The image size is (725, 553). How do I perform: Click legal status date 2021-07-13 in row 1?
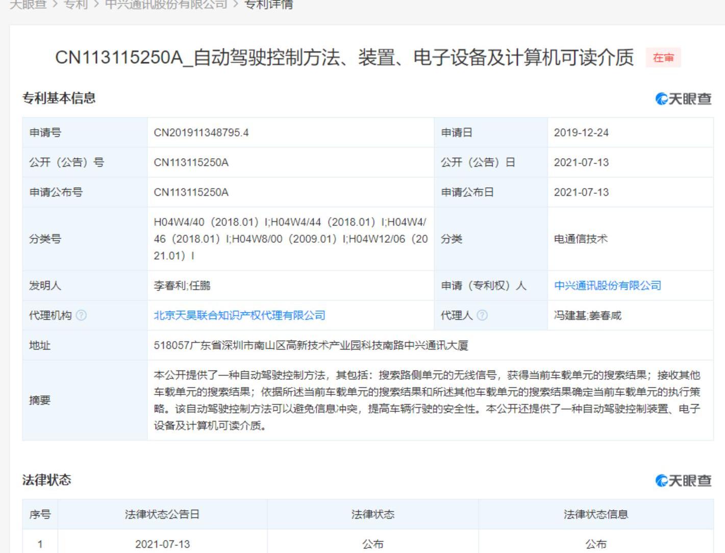(162, 544)
